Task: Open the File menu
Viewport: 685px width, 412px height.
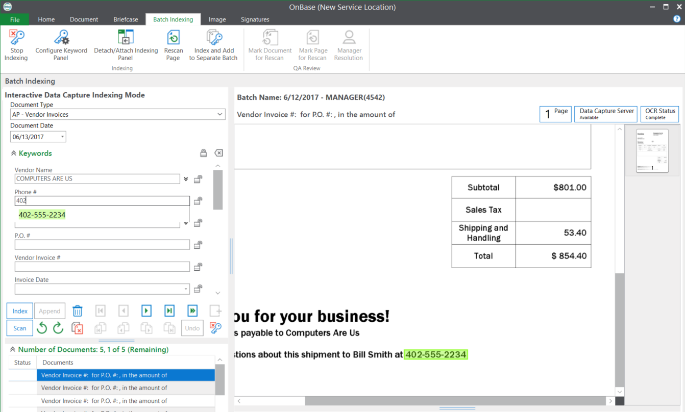Action: (x=15, y=19)
